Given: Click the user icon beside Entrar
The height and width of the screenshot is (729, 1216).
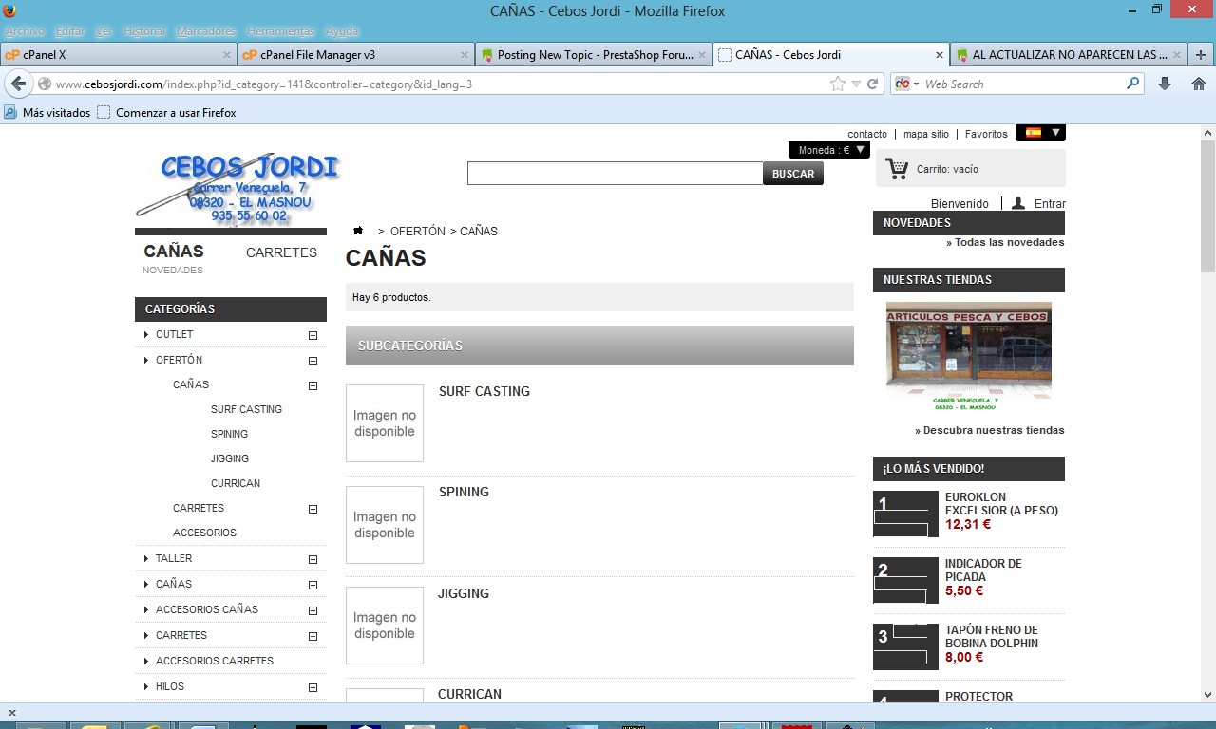Looking at the screenshot, I should (x=1017, y=203).
